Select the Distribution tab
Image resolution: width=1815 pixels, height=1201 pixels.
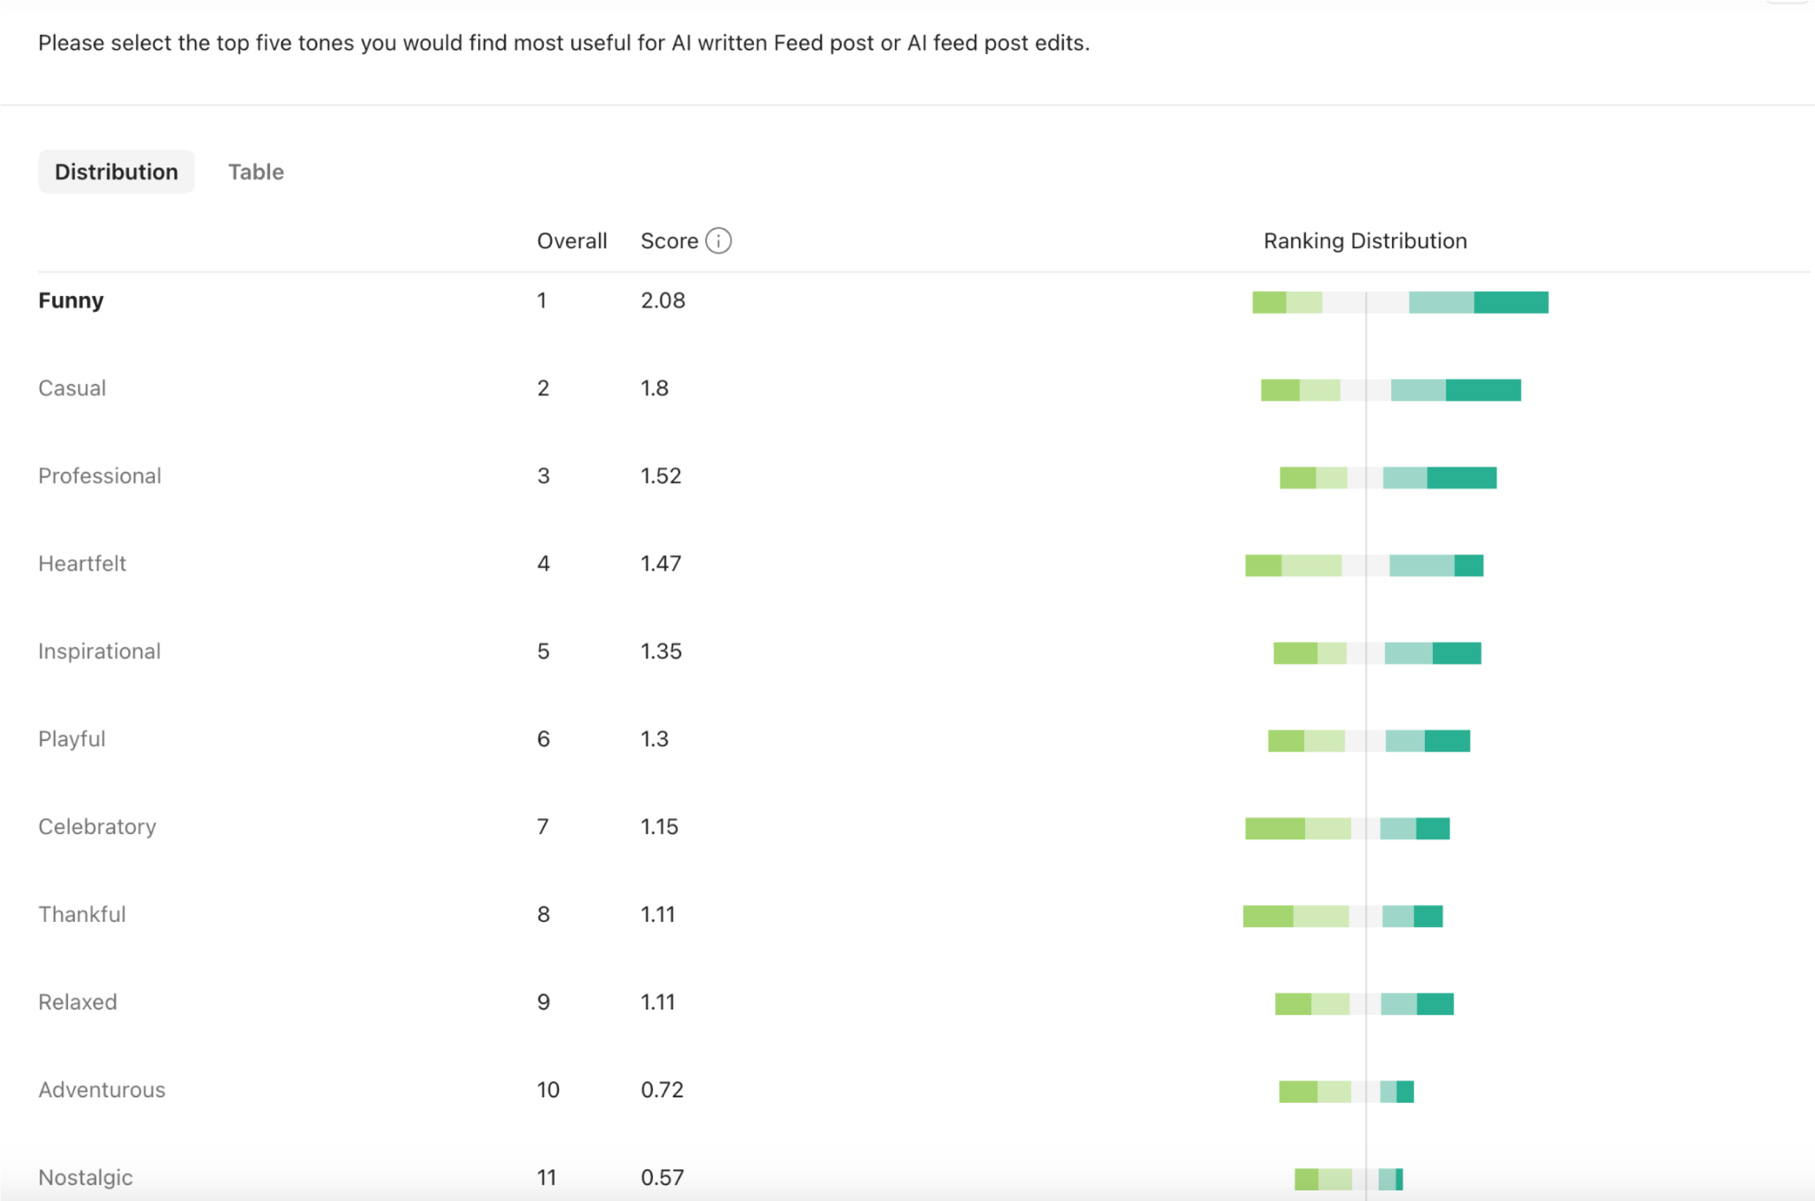116,172
